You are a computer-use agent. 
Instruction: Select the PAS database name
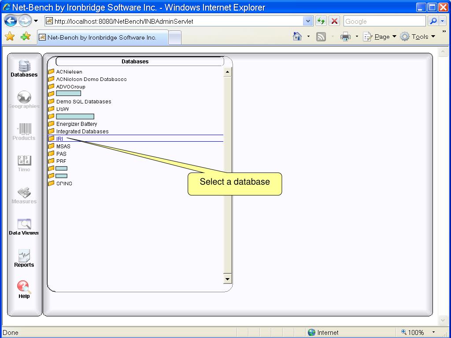tap(61, 154)
